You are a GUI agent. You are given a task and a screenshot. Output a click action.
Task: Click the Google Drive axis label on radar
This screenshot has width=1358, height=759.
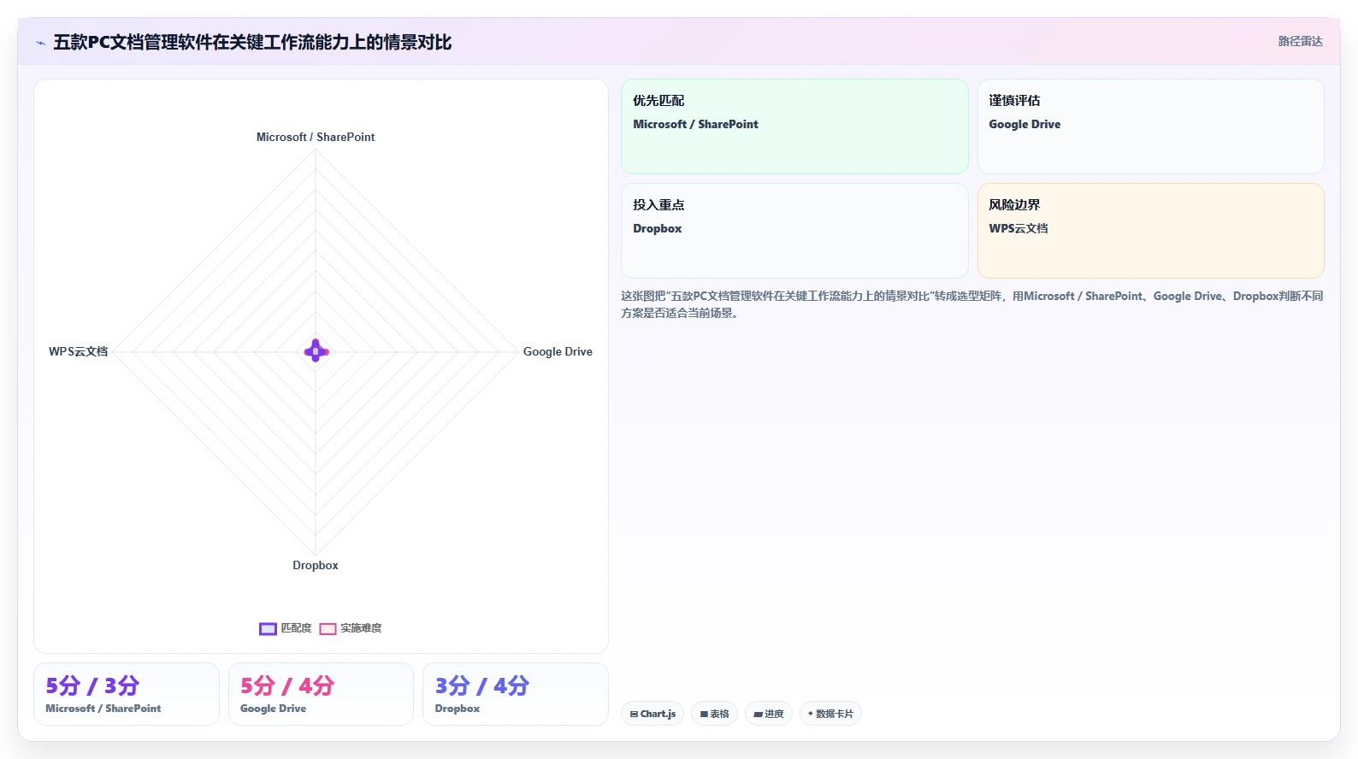click(558, 351)
